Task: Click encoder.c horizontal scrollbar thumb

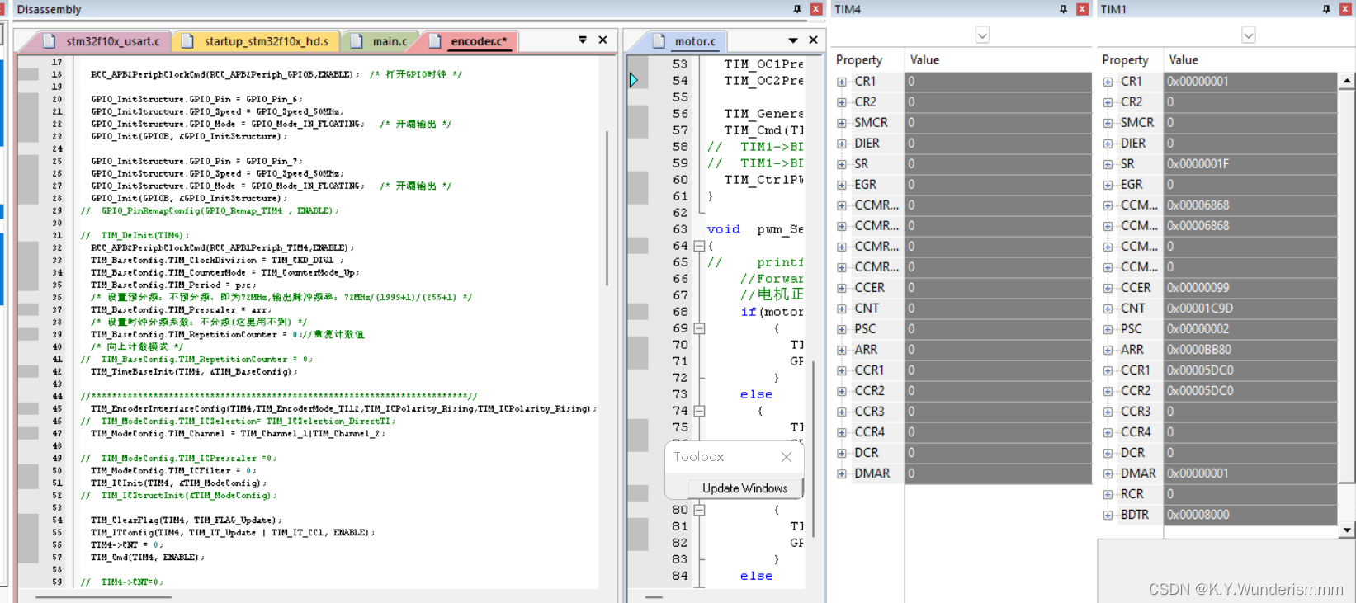Action: click(x=104, y=596)
